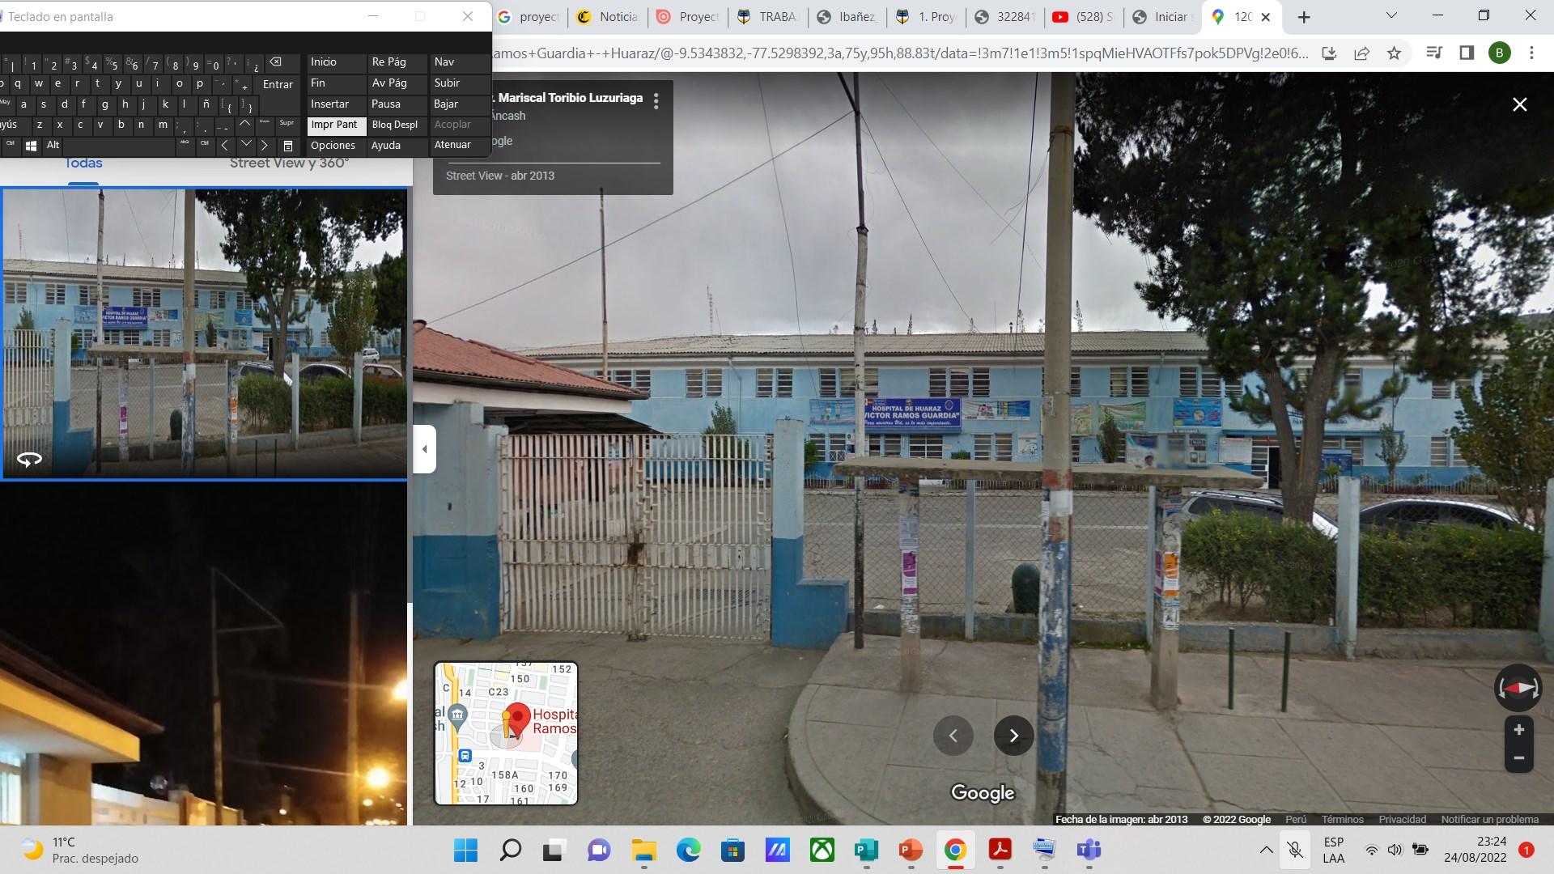Show hidden system tray icons

1266,850
